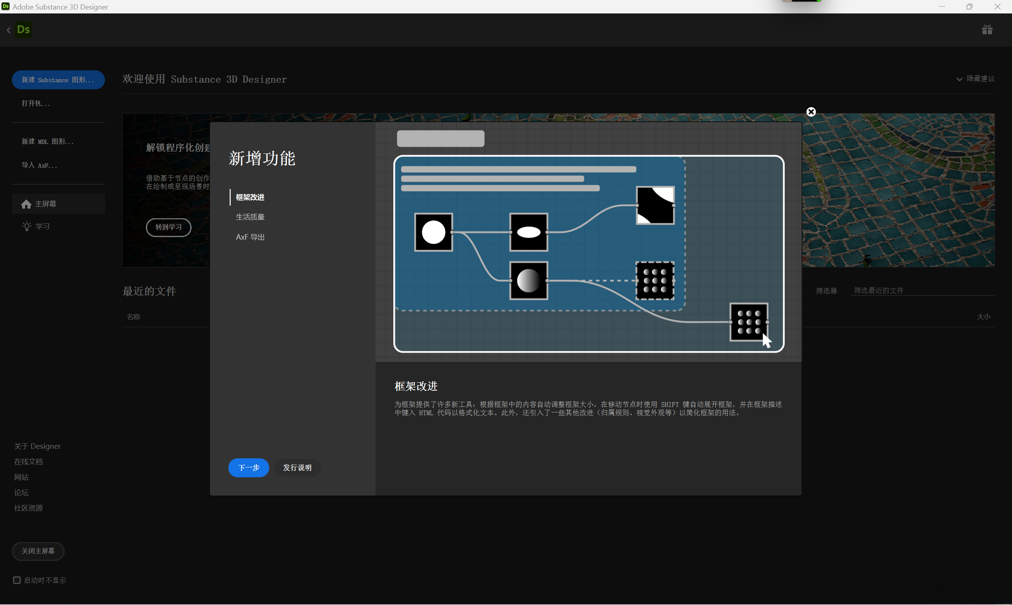Switch to the AxF 导出 tab
This screenshot has width=1012, height=605.
coord(250,237)
